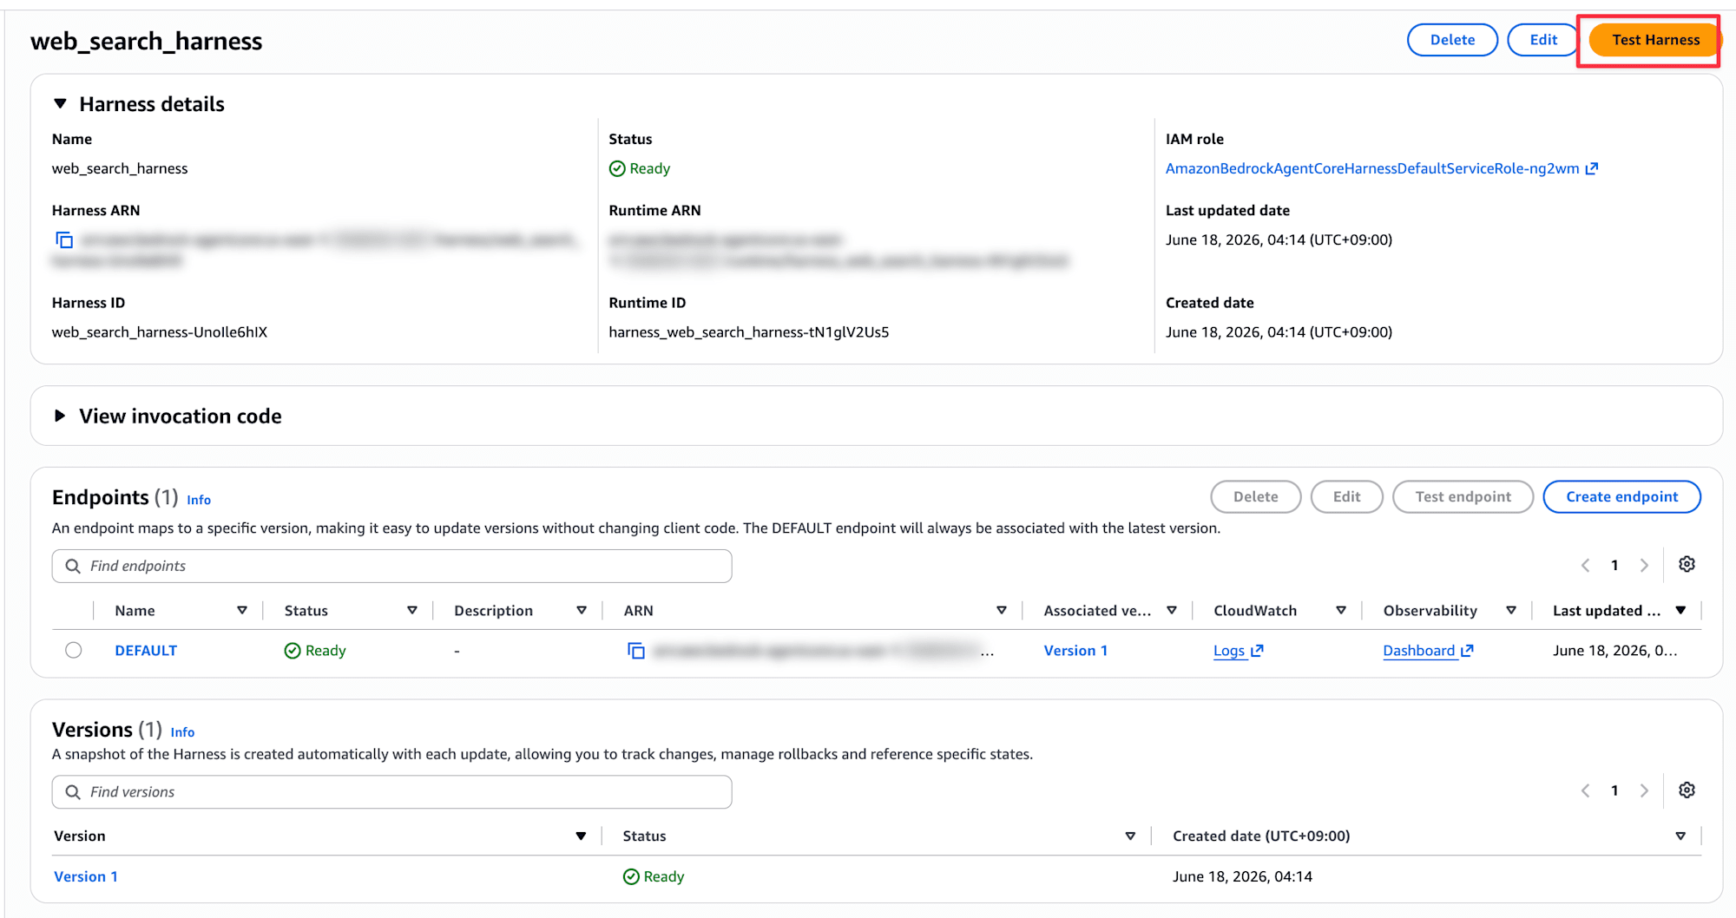Sort endpoints by the ARN column arrow
This screenshot has width=1736, height=918.
coord(1002,611)
